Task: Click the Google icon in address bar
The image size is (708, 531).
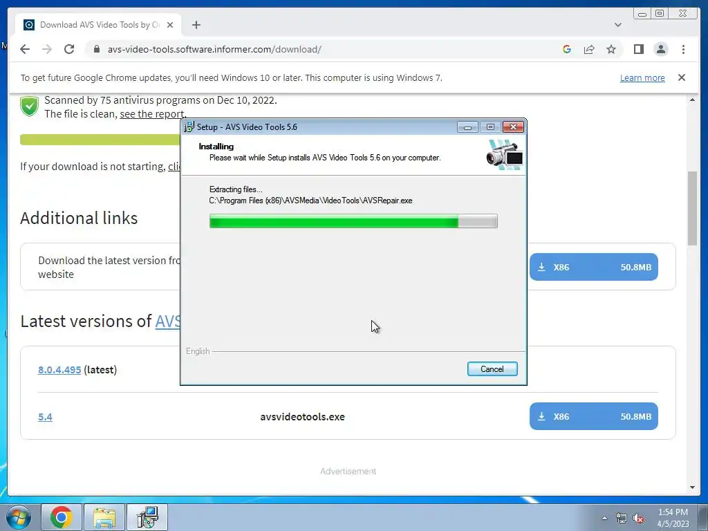Action: click(567, 49)
